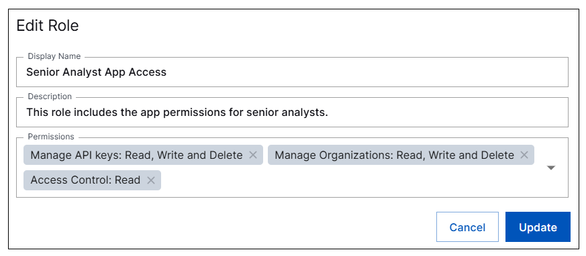Click the Display Name field label
The height and width of the screenshot is (256, 586).
pyautogui.click(x=54, y=56)
